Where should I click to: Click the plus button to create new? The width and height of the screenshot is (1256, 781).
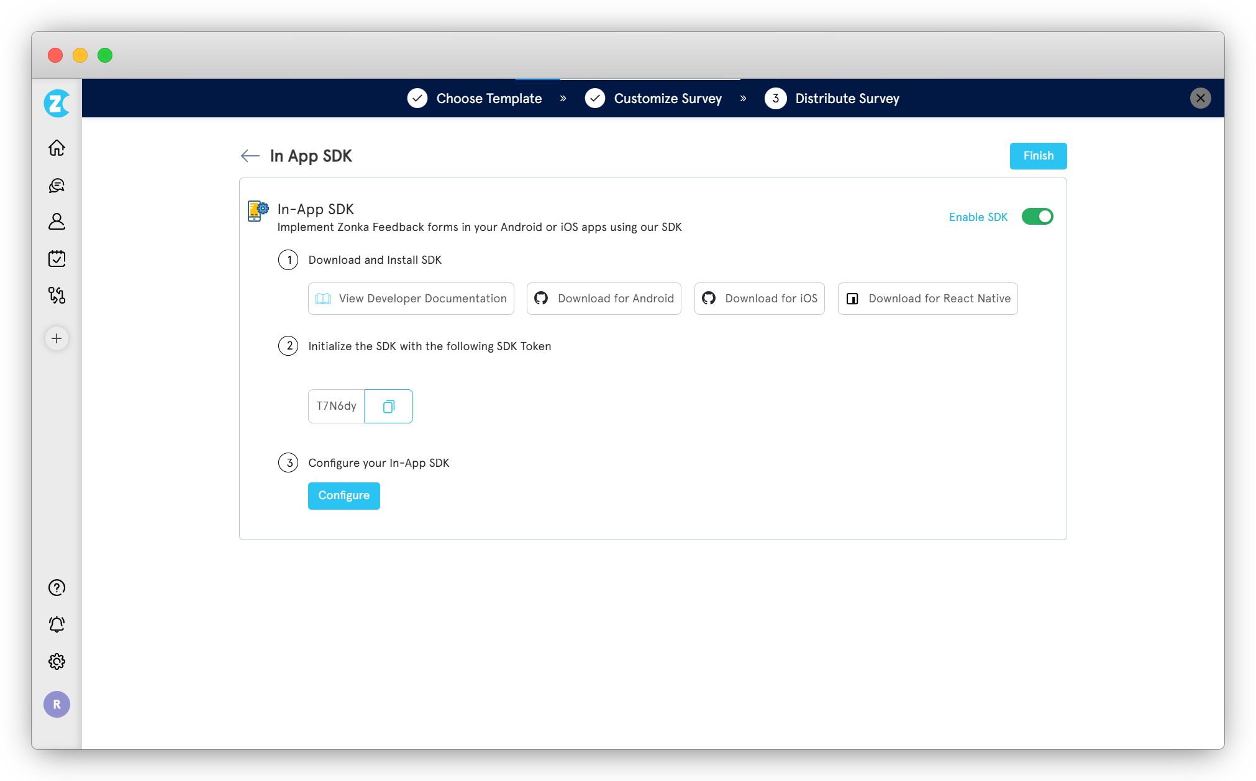(x=57, y=338)
